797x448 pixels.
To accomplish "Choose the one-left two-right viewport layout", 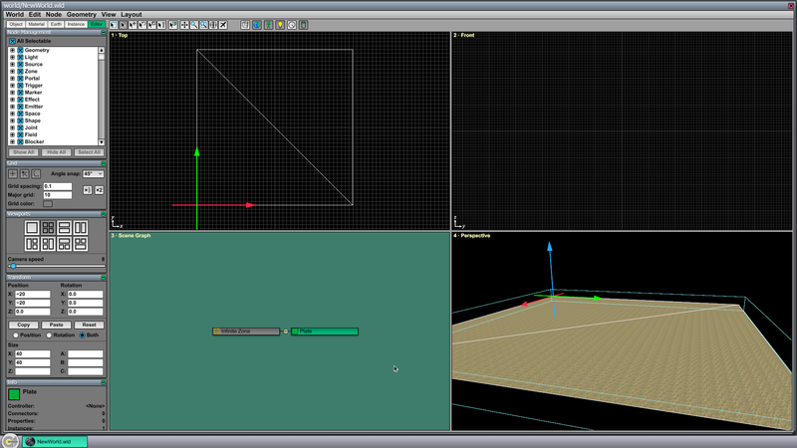I will click(32, 244).
